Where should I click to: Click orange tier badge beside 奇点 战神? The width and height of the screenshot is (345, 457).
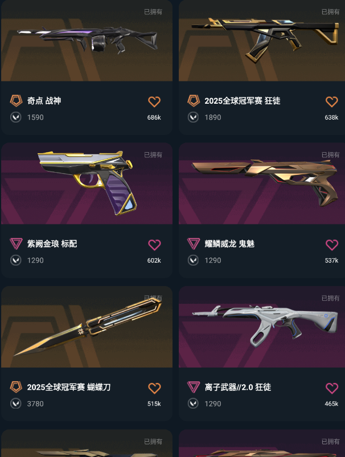[x=16, y=101]
